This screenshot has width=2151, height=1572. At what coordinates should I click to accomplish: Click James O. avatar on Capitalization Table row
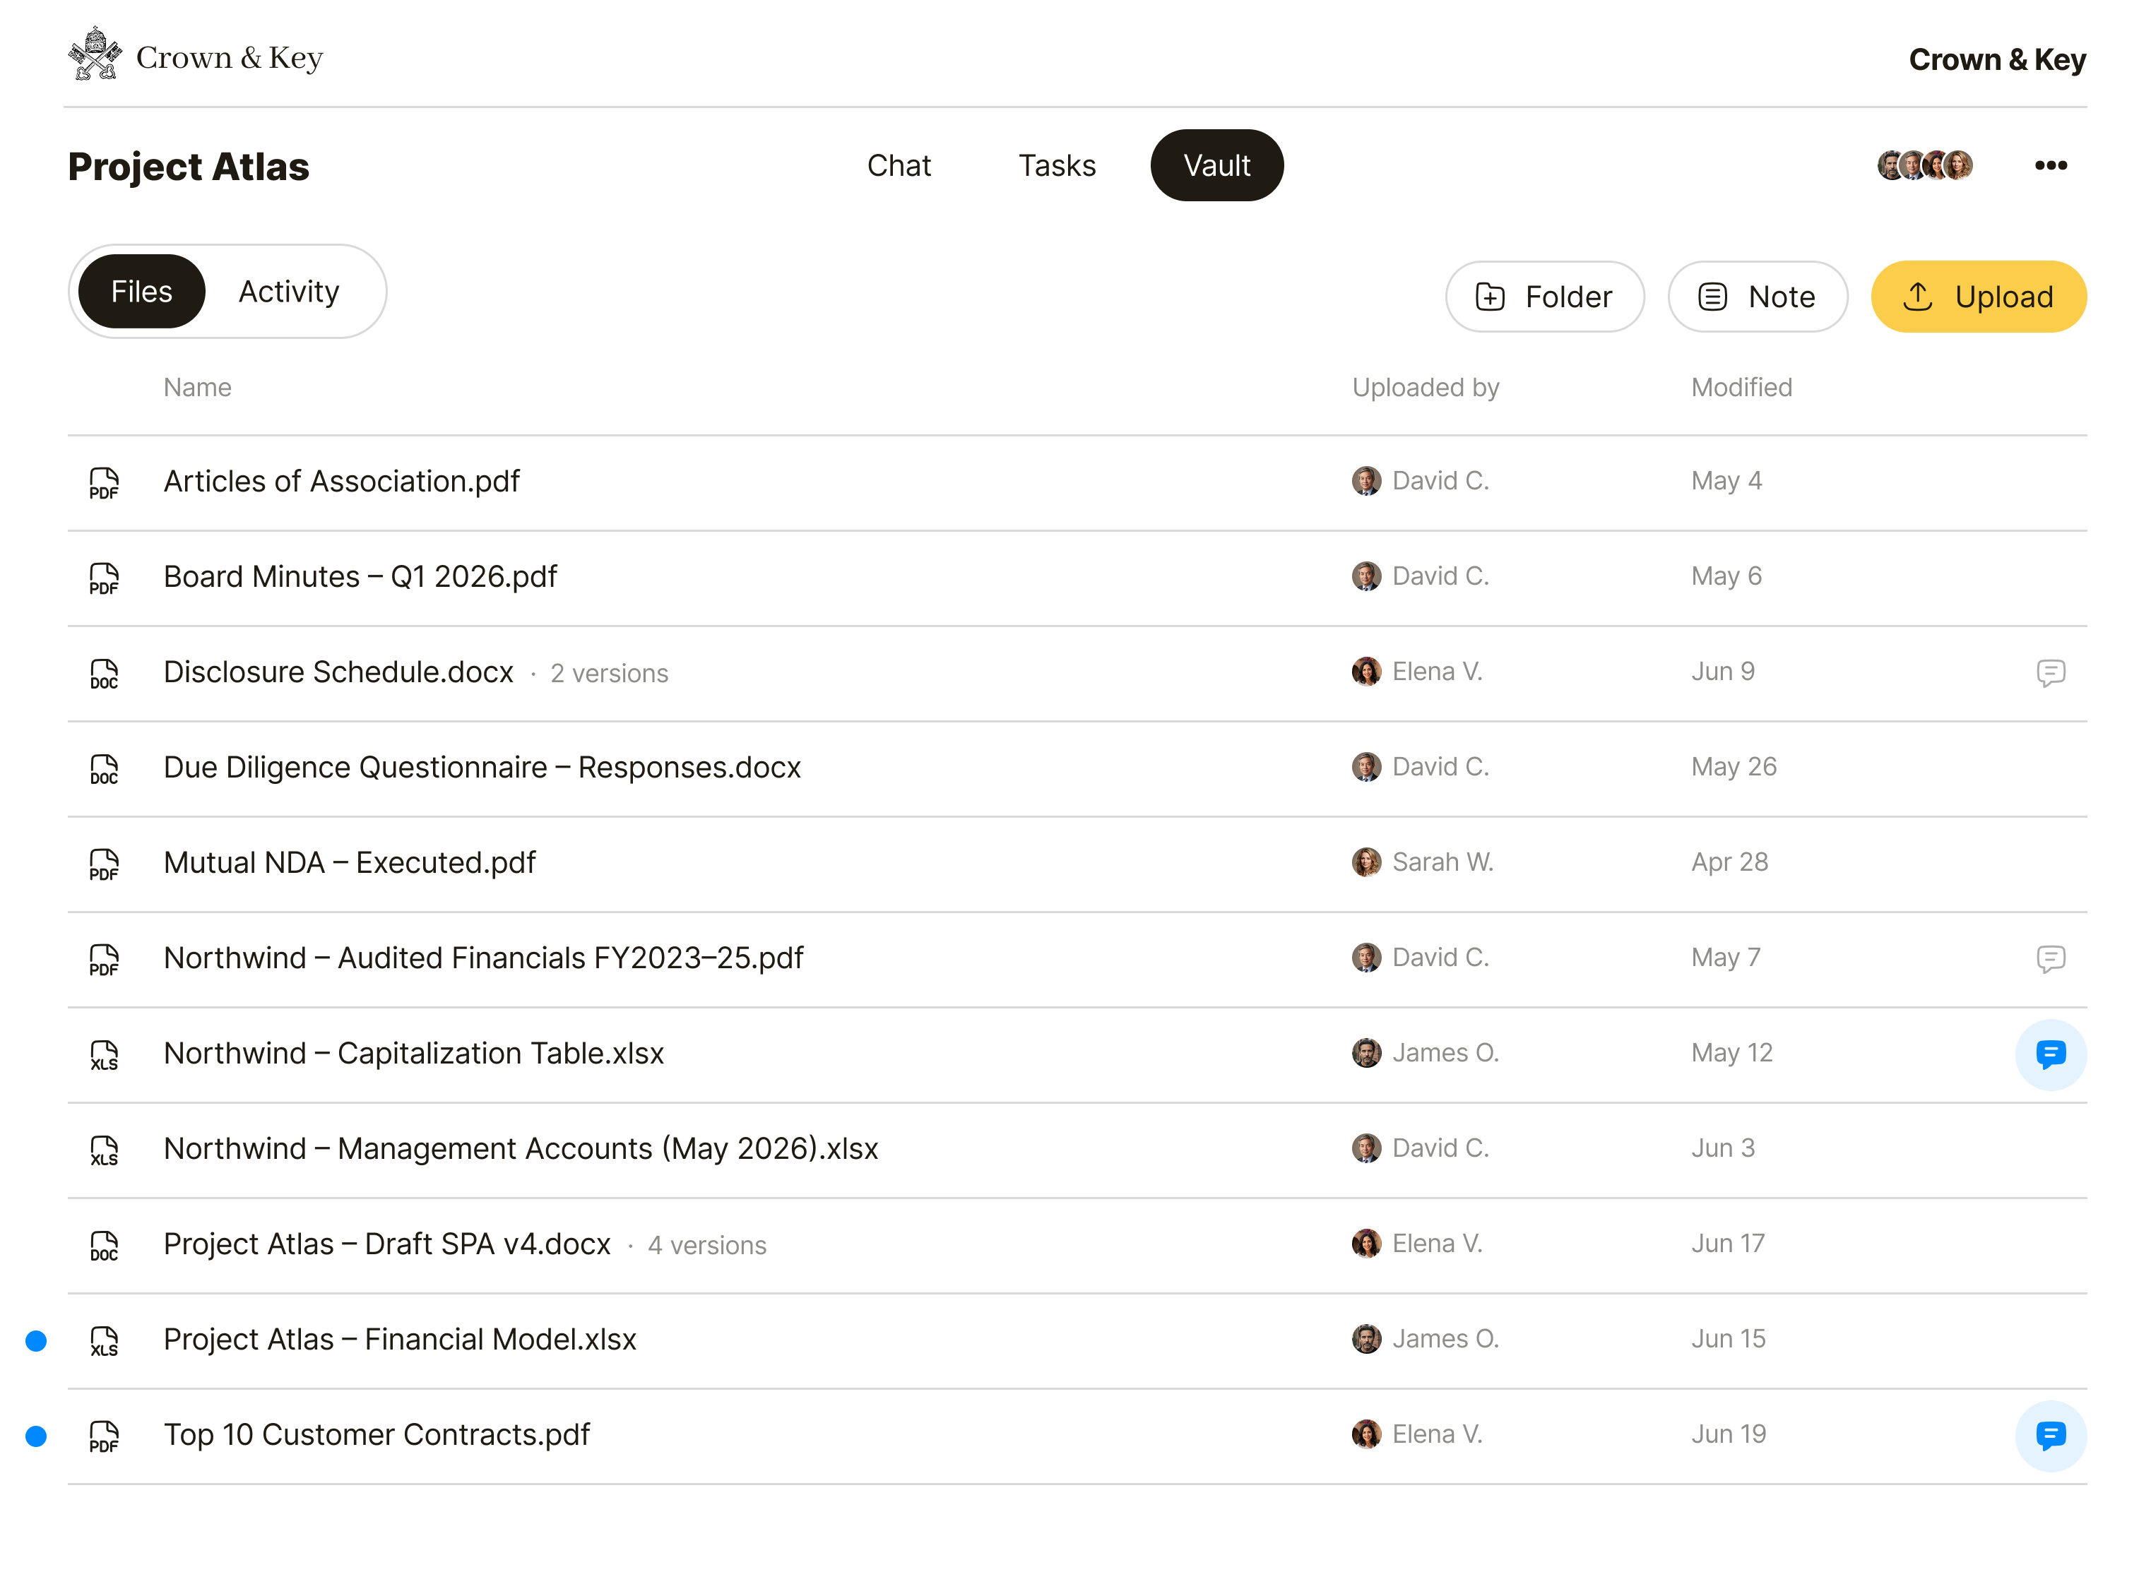(x=1365, y=1052)
